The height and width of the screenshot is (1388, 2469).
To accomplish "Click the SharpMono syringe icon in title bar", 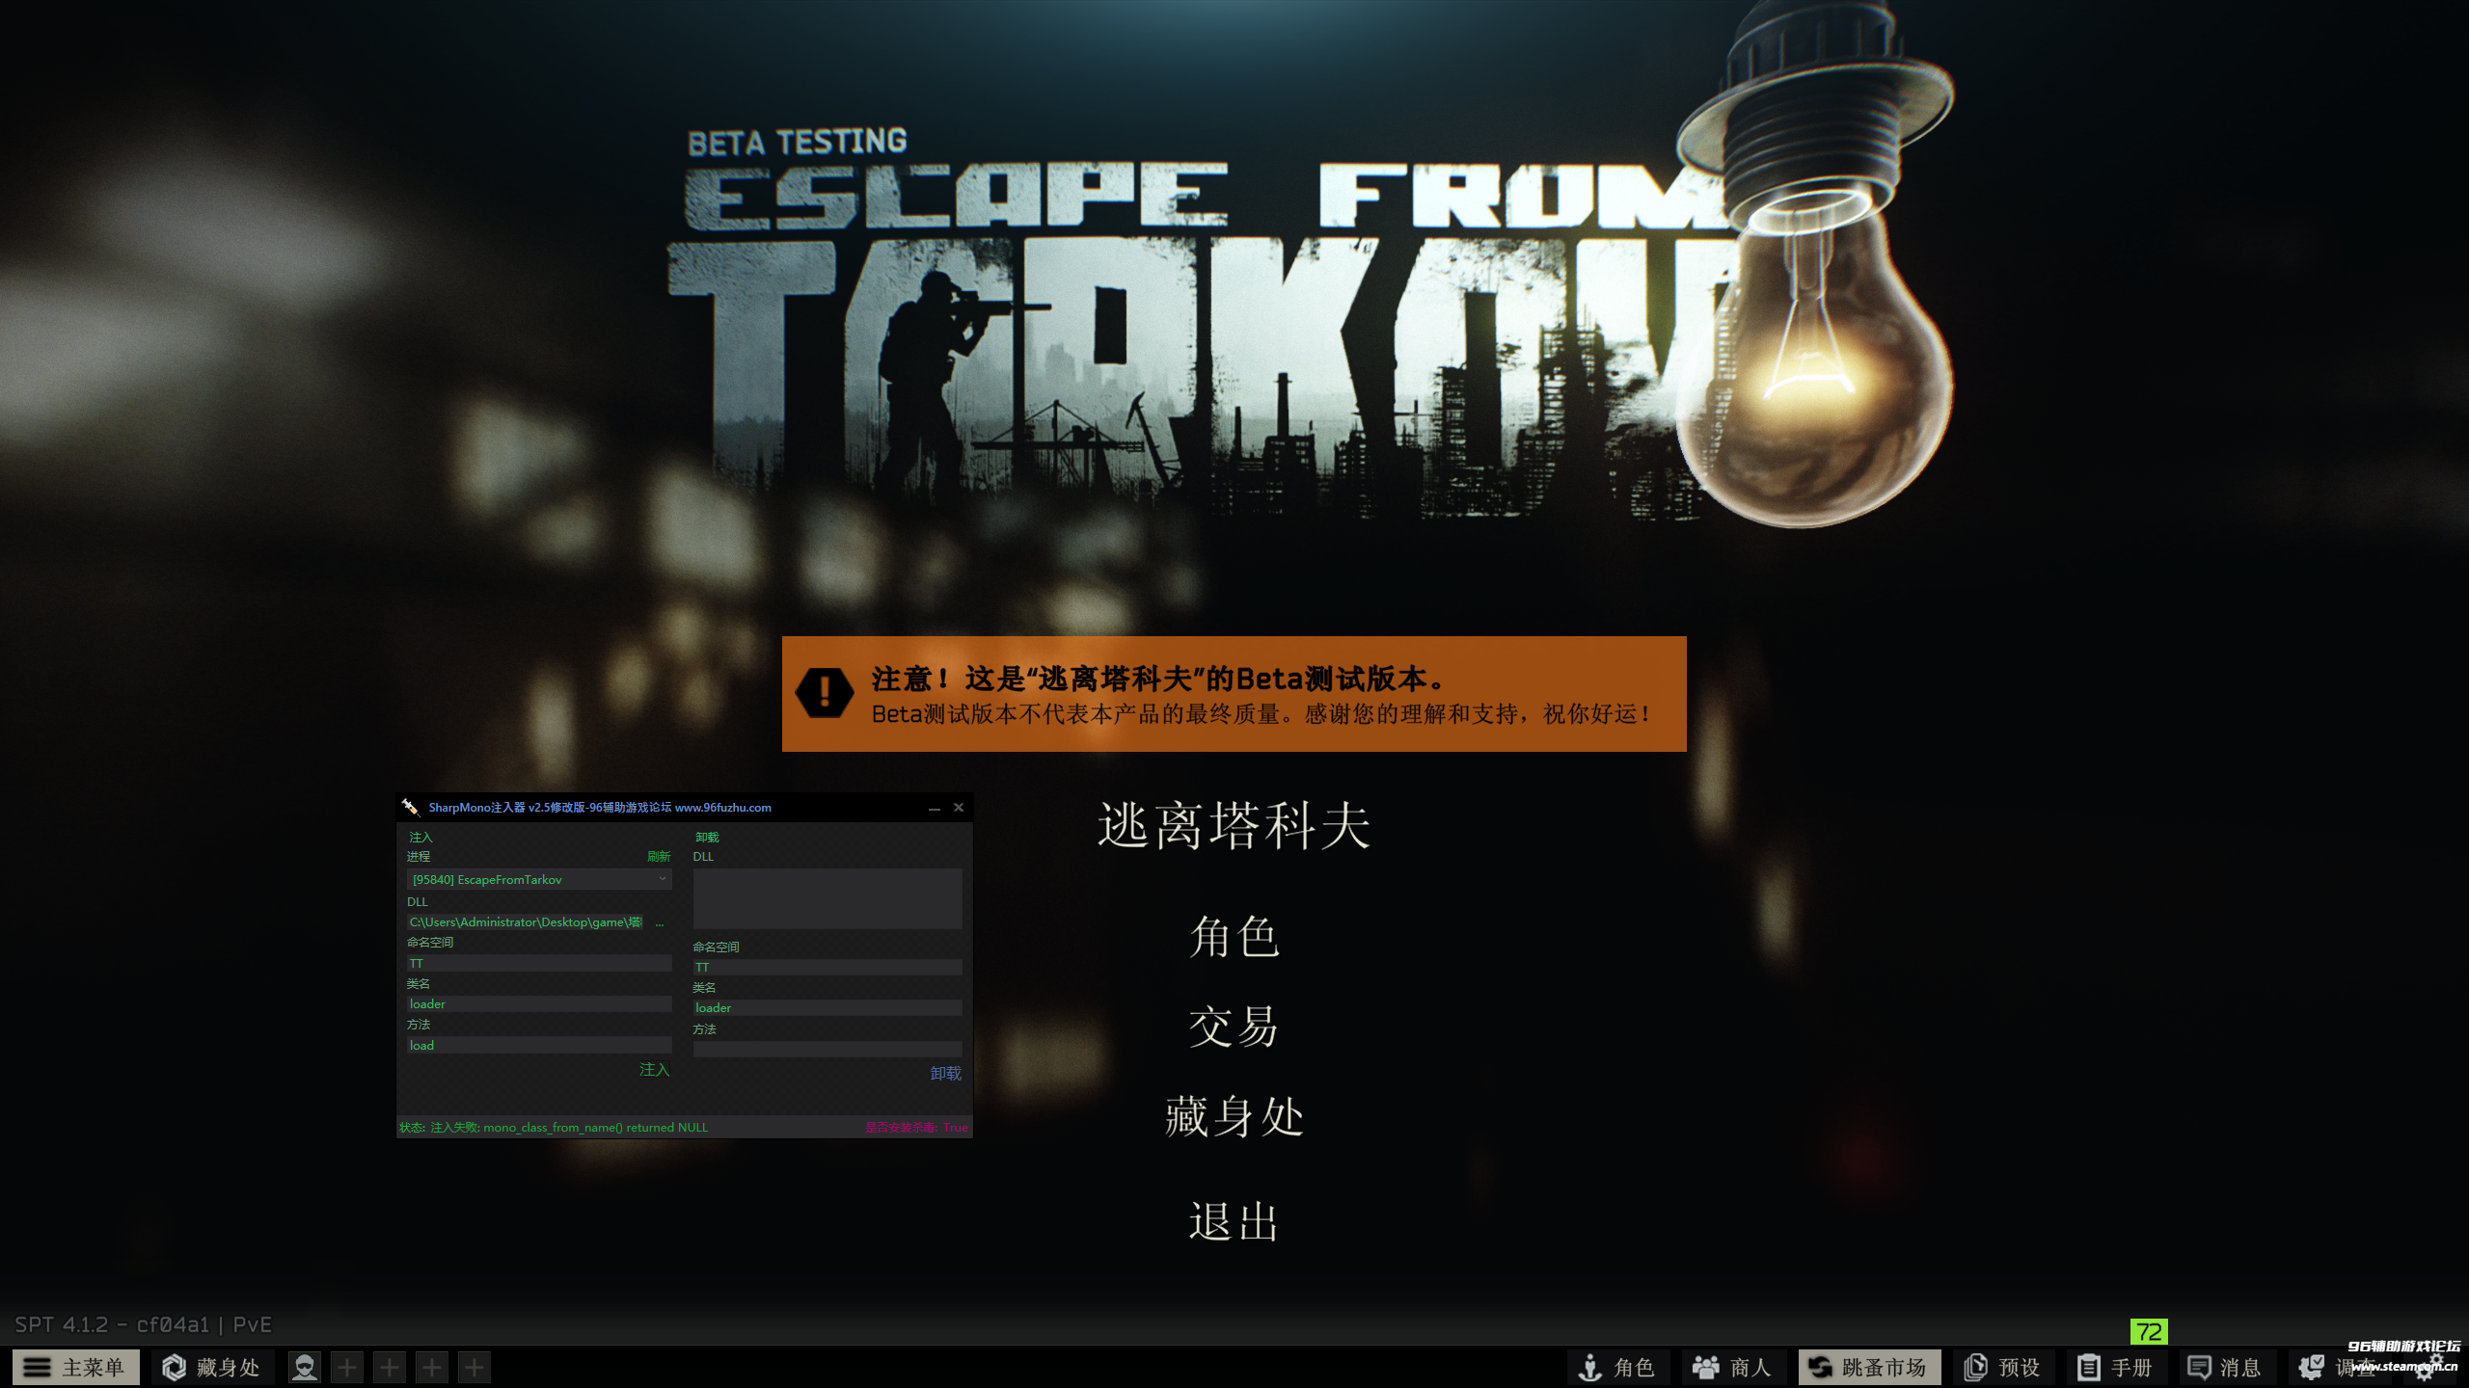I will [410, 807].
